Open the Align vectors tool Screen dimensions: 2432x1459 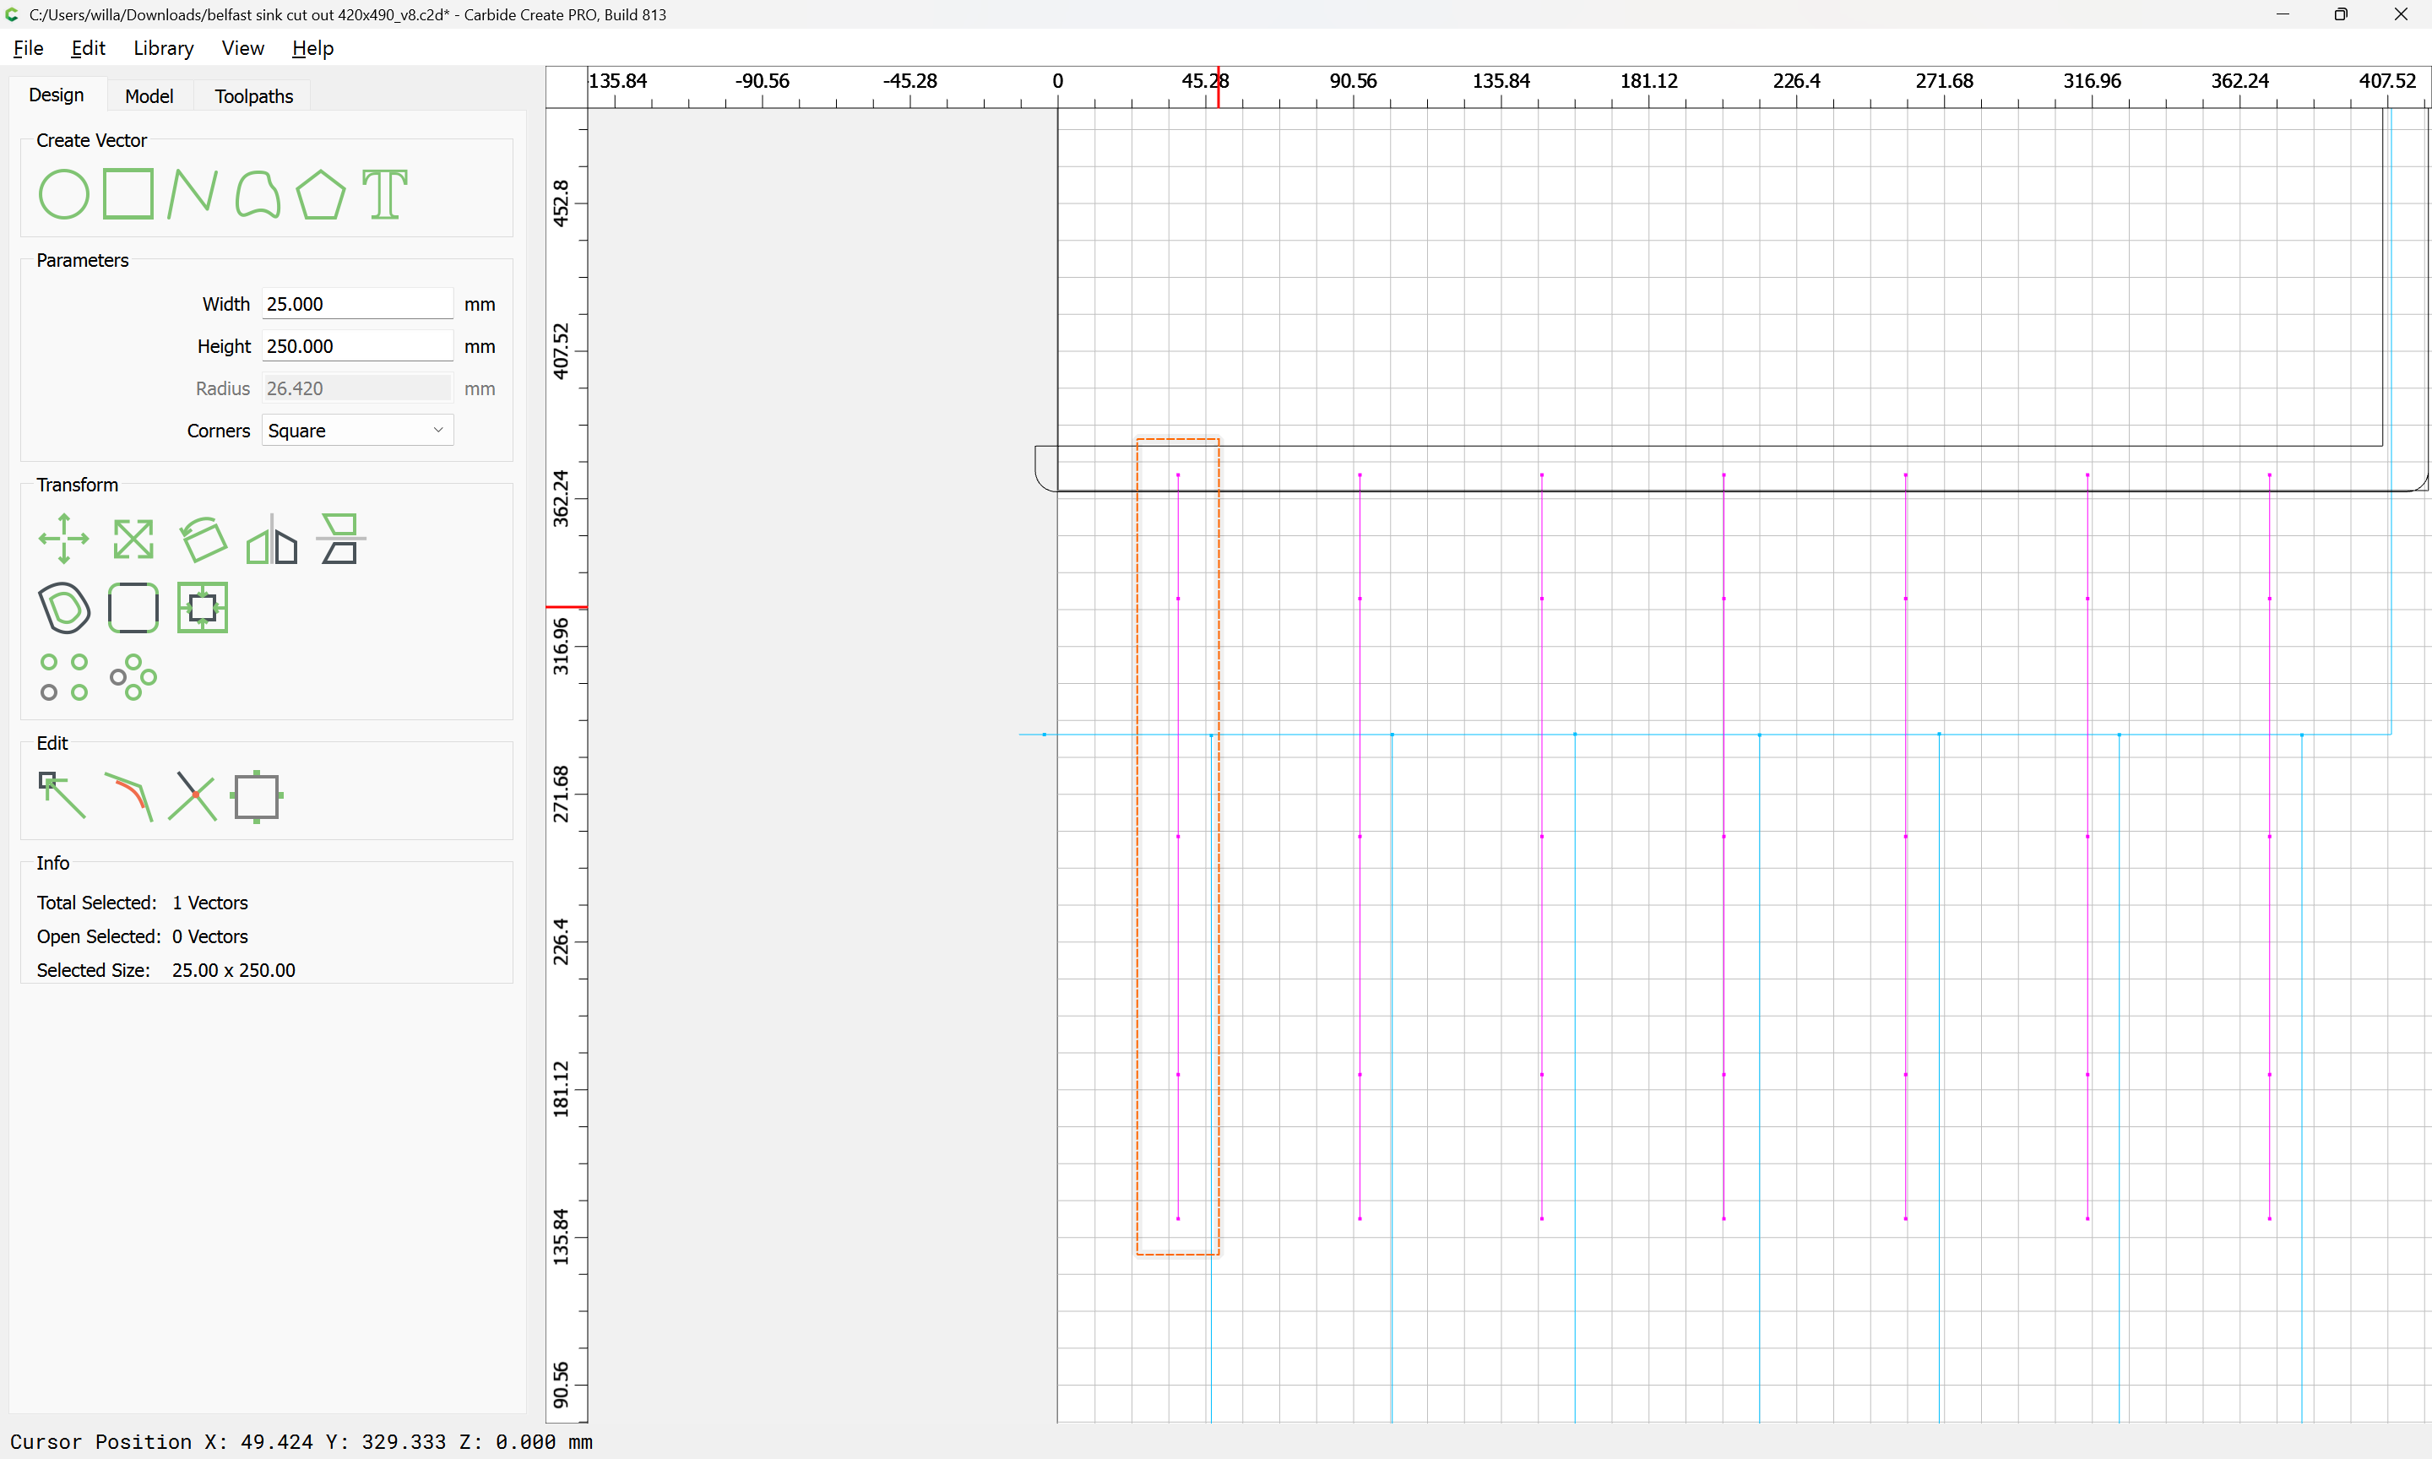click(340, 539)
